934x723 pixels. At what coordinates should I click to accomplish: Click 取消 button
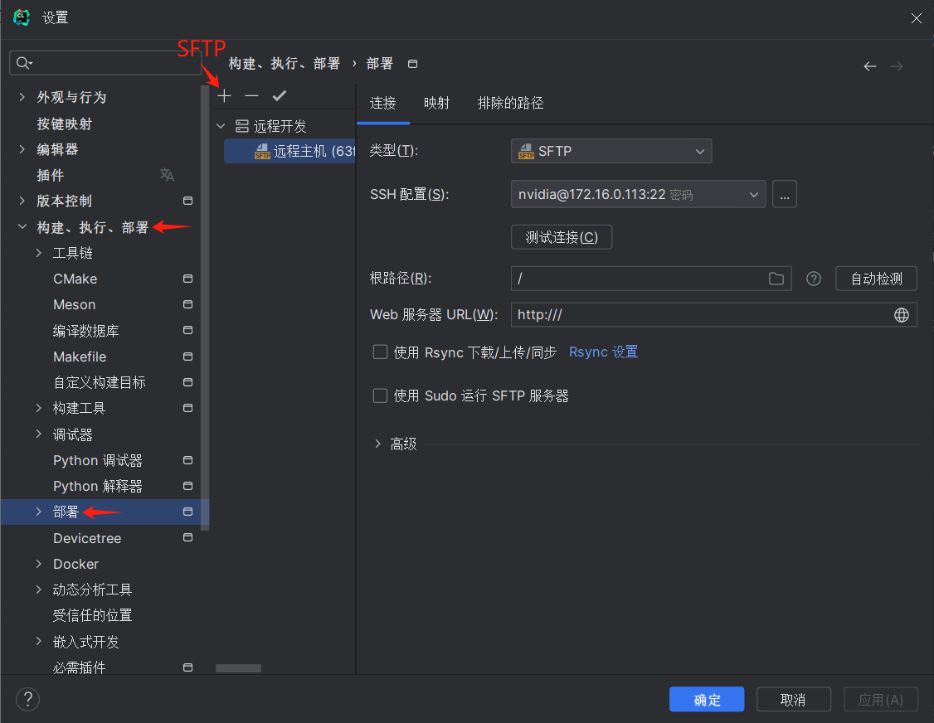pyautogui.click(x=794, y=699)
